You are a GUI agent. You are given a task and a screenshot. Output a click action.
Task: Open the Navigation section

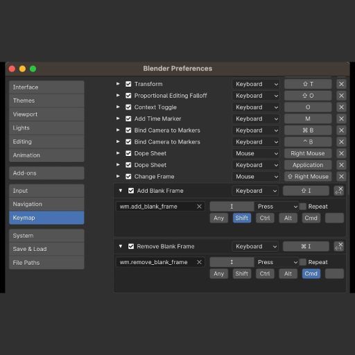(x=46, y=204)
